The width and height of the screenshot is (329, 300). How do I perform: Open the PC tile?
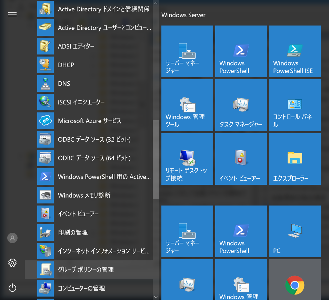coord(295,231)
